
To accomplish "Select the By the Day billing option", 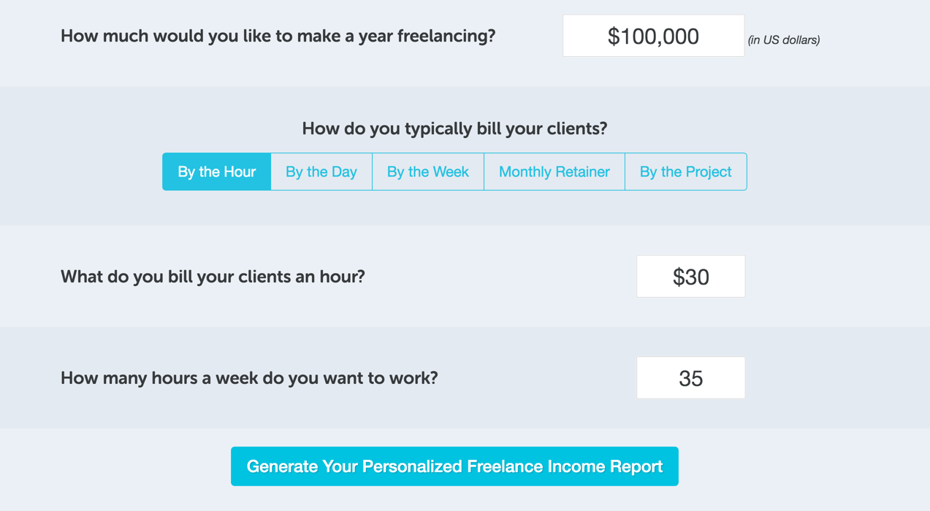I will pos(321,172).
